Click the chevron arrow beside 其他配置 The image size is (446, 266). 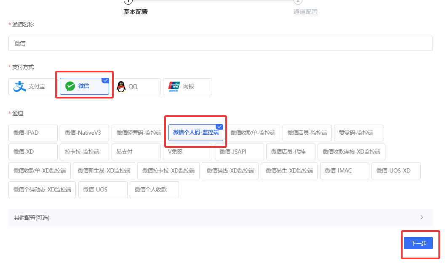pyautogui.click(x=422, y=218)
